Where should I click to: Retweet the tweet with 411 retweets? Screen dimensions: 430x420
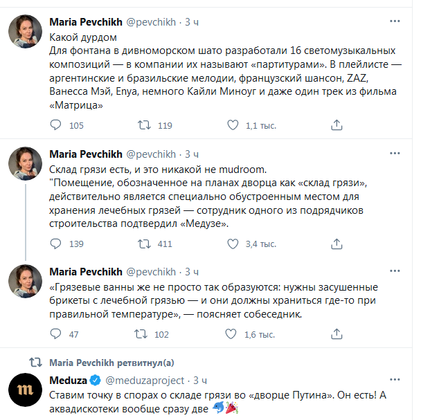[145, 244]
